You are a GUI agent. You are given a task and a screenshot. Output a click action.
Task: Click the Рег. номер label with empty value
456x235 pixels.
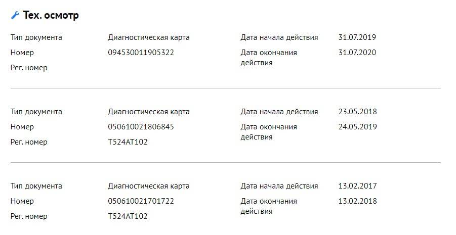(29, 68)
